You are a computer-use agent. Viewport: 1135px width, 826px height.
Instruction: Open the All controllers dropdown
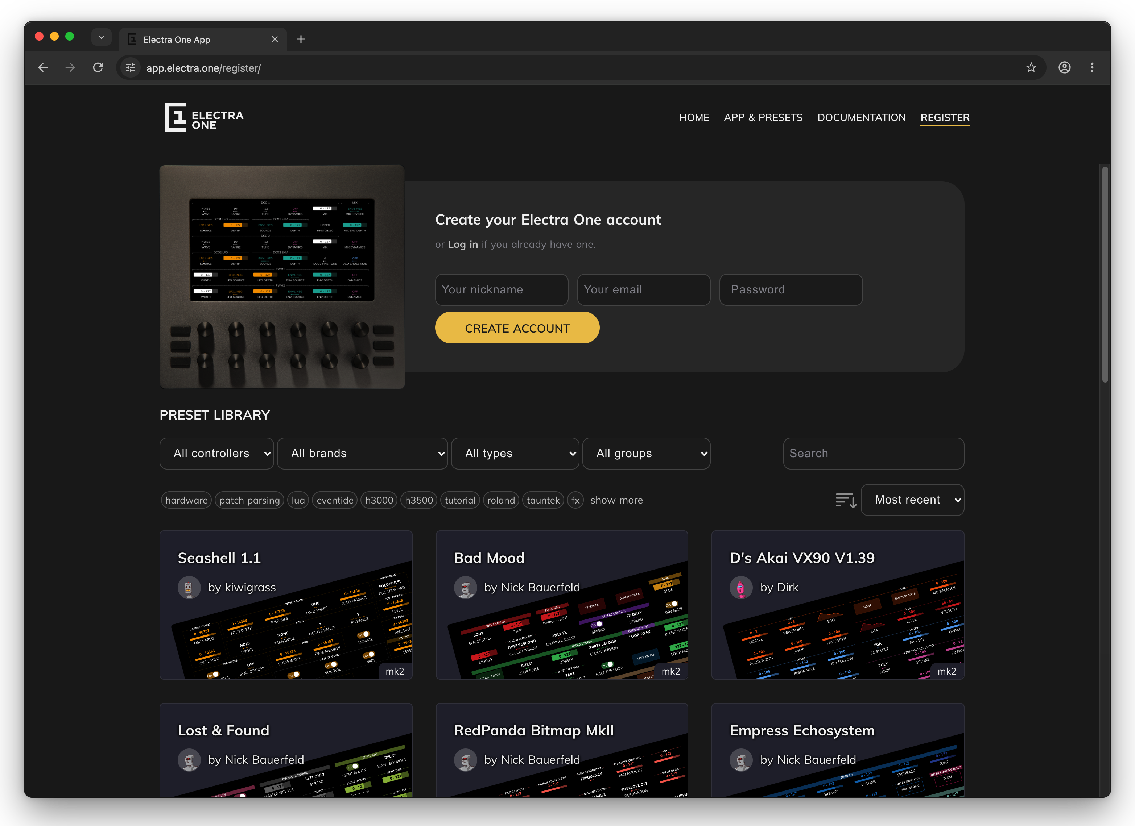(217, 454)
